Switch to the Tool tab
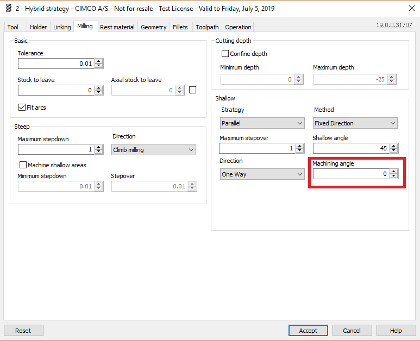 pyautogui.click(x=13, y=27)
